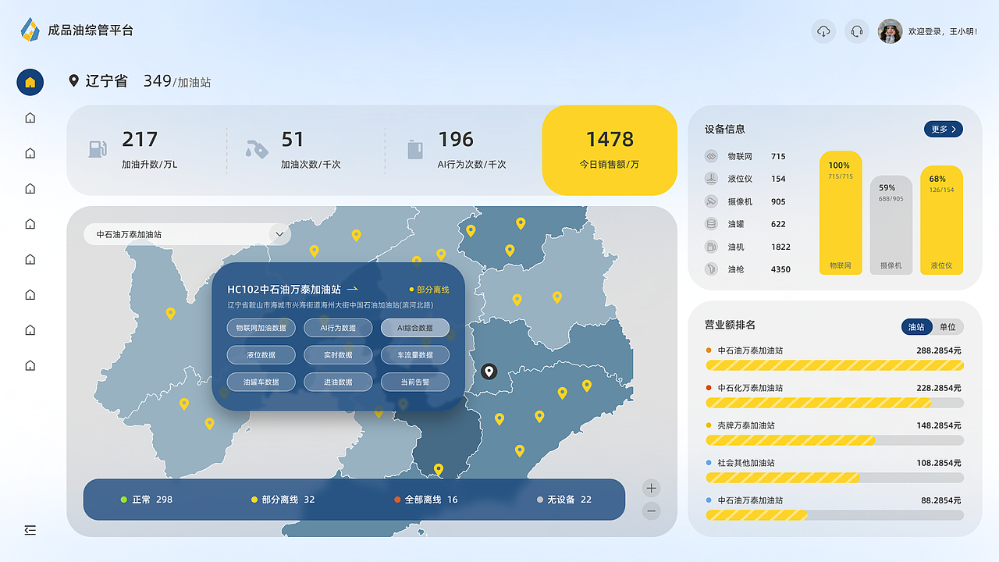Zoom in the map with plus button
Viewport: 999px width, 562px height.
652,489
